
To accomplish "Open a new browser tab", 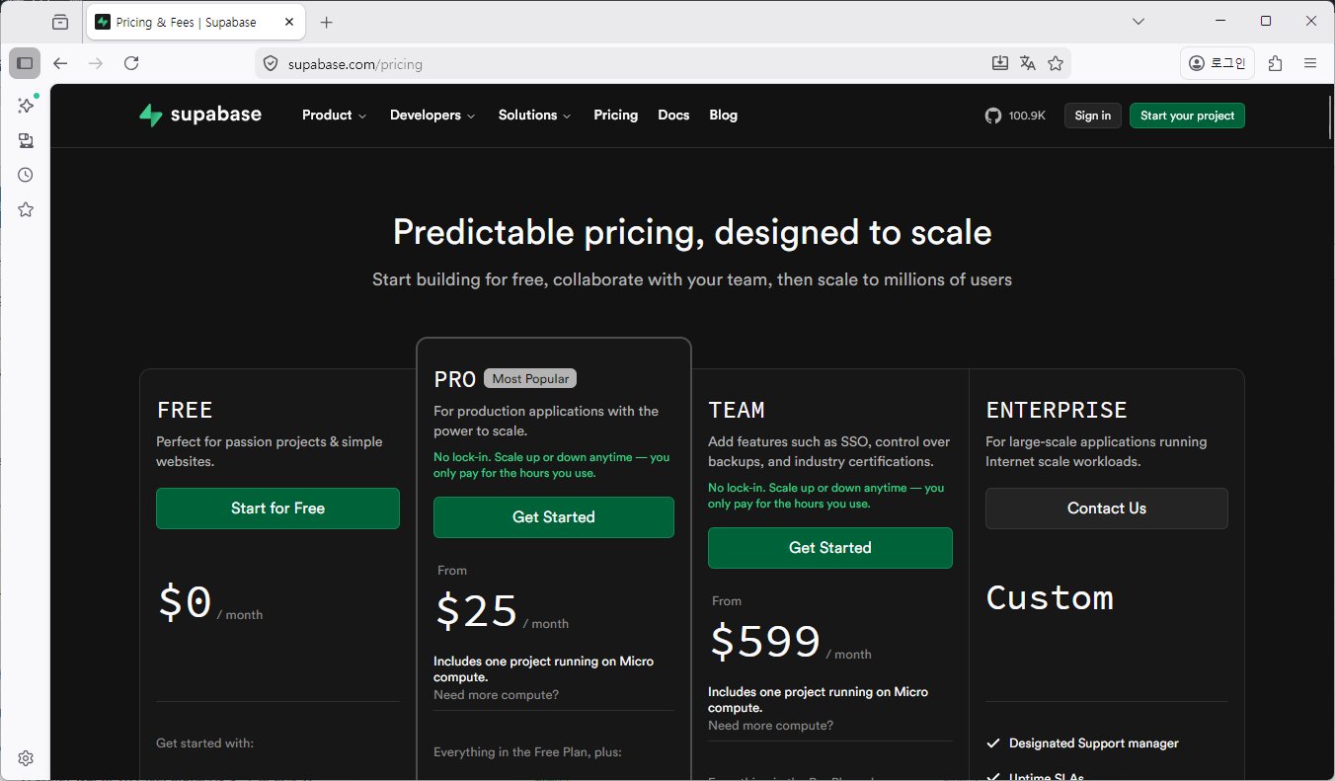I will pyautogui.click(x=327, y=22).
